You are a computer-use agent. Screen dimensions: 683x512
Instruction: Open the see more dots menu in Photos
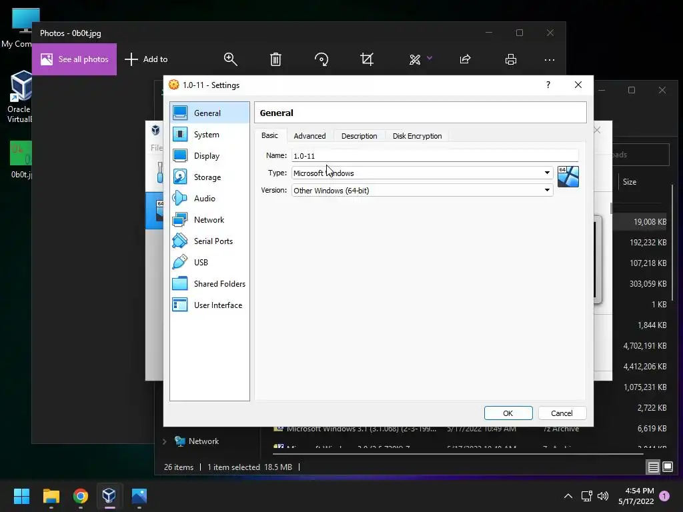(550, 59)
